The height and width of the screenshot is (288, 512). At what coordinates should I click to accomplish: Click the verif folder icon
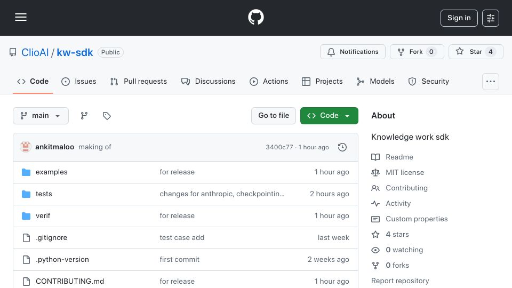tap(26, 216)
